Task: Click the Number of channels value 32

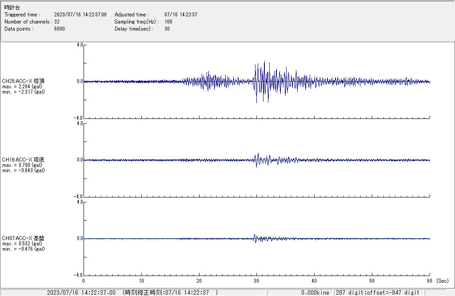Action: click(57, 22)
